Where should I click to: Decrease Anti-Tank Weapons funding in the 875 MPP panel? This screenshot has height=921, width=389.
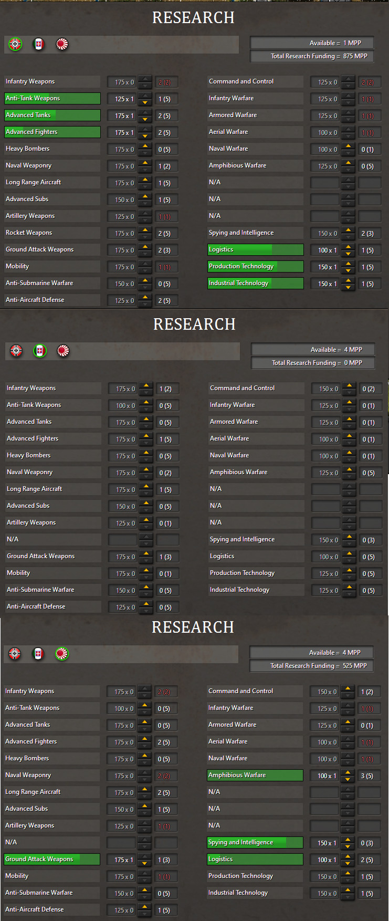[x=145, y=102]
